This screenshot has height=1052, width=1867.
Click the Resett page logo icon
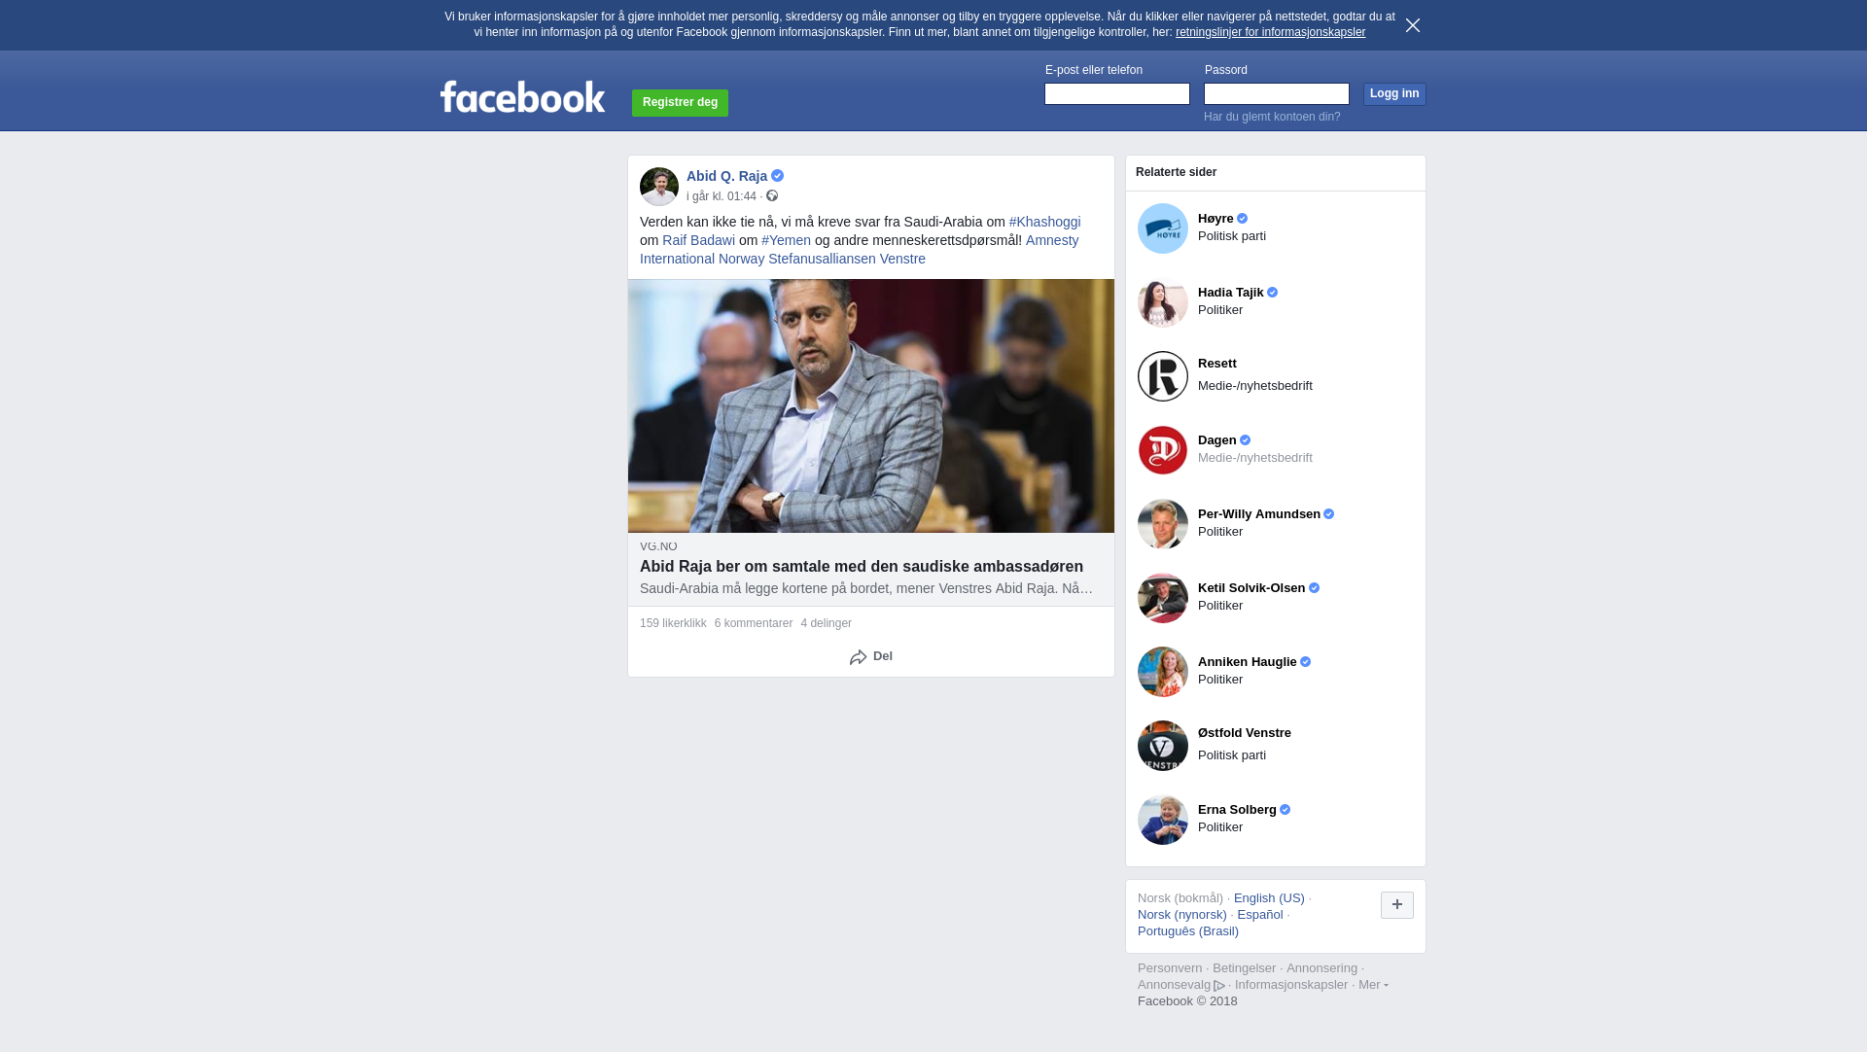pos(1163,376)
